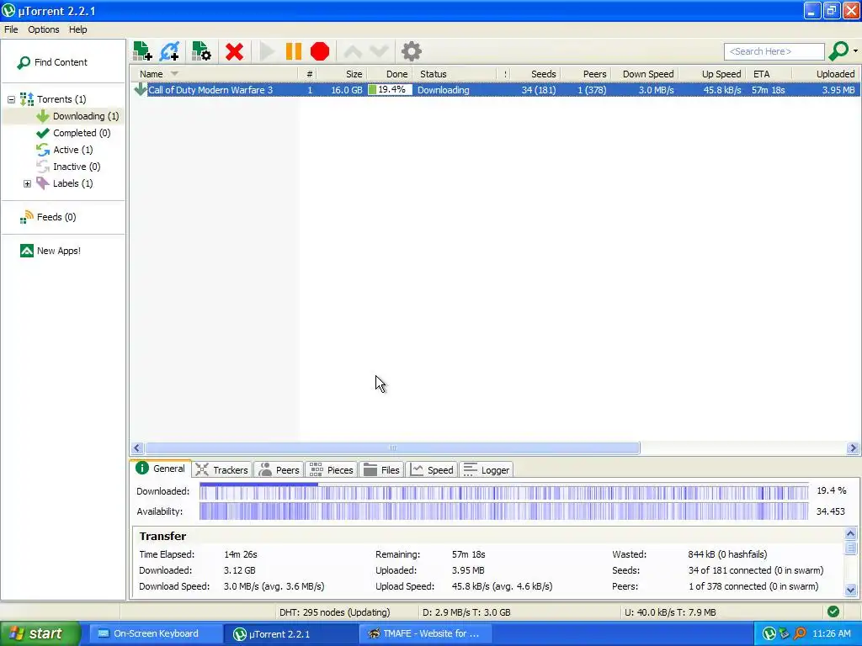Collapse the Torrents tree node

(x=11, y=99)
